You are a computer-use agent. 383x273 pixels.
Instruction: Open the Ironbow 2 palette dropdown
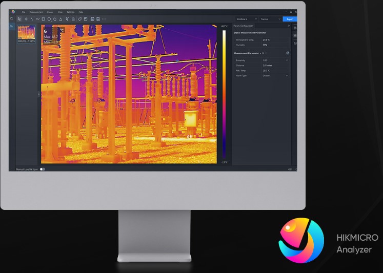(x=247, y=19)
